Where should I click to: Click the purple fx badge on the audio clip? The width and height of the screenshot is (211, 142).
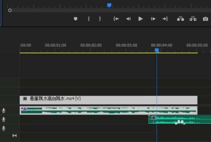point(25,109)
